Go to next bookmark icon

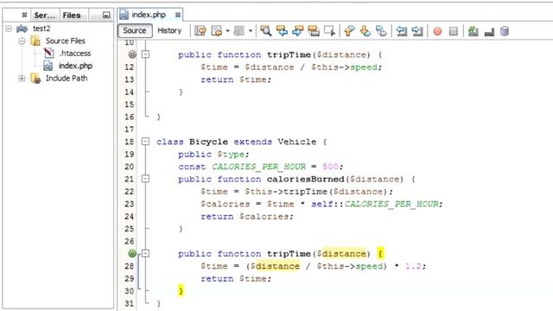tap(365, 31)
